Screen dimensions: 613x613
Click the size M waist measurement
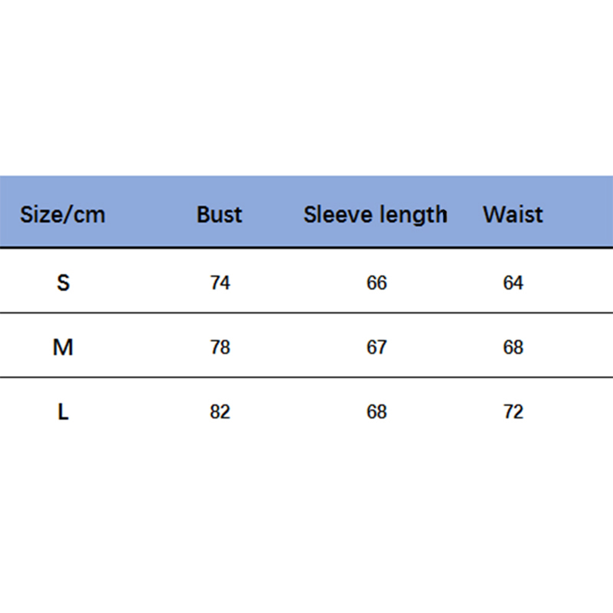tap(513, 347)
